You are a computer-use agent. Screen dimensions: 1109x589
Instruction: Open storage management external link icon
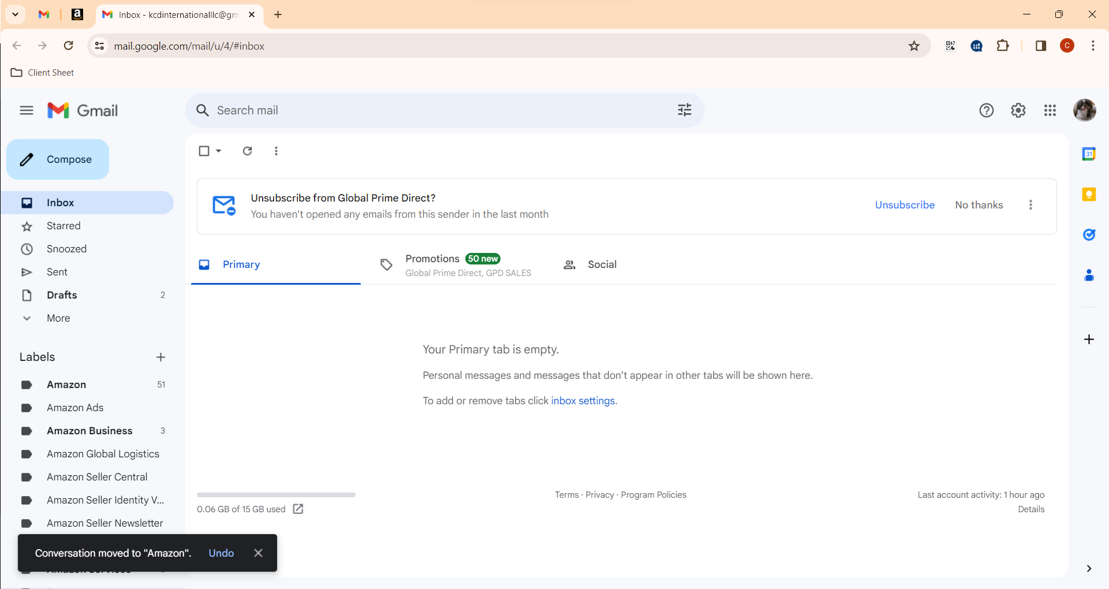coord(298,509)
